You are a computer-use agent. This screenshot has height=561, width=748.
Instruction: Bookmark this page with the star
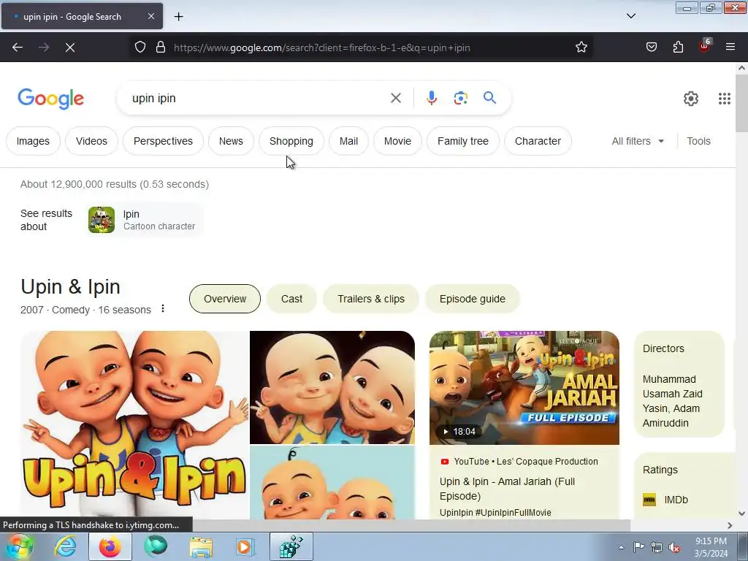point(581,47)
